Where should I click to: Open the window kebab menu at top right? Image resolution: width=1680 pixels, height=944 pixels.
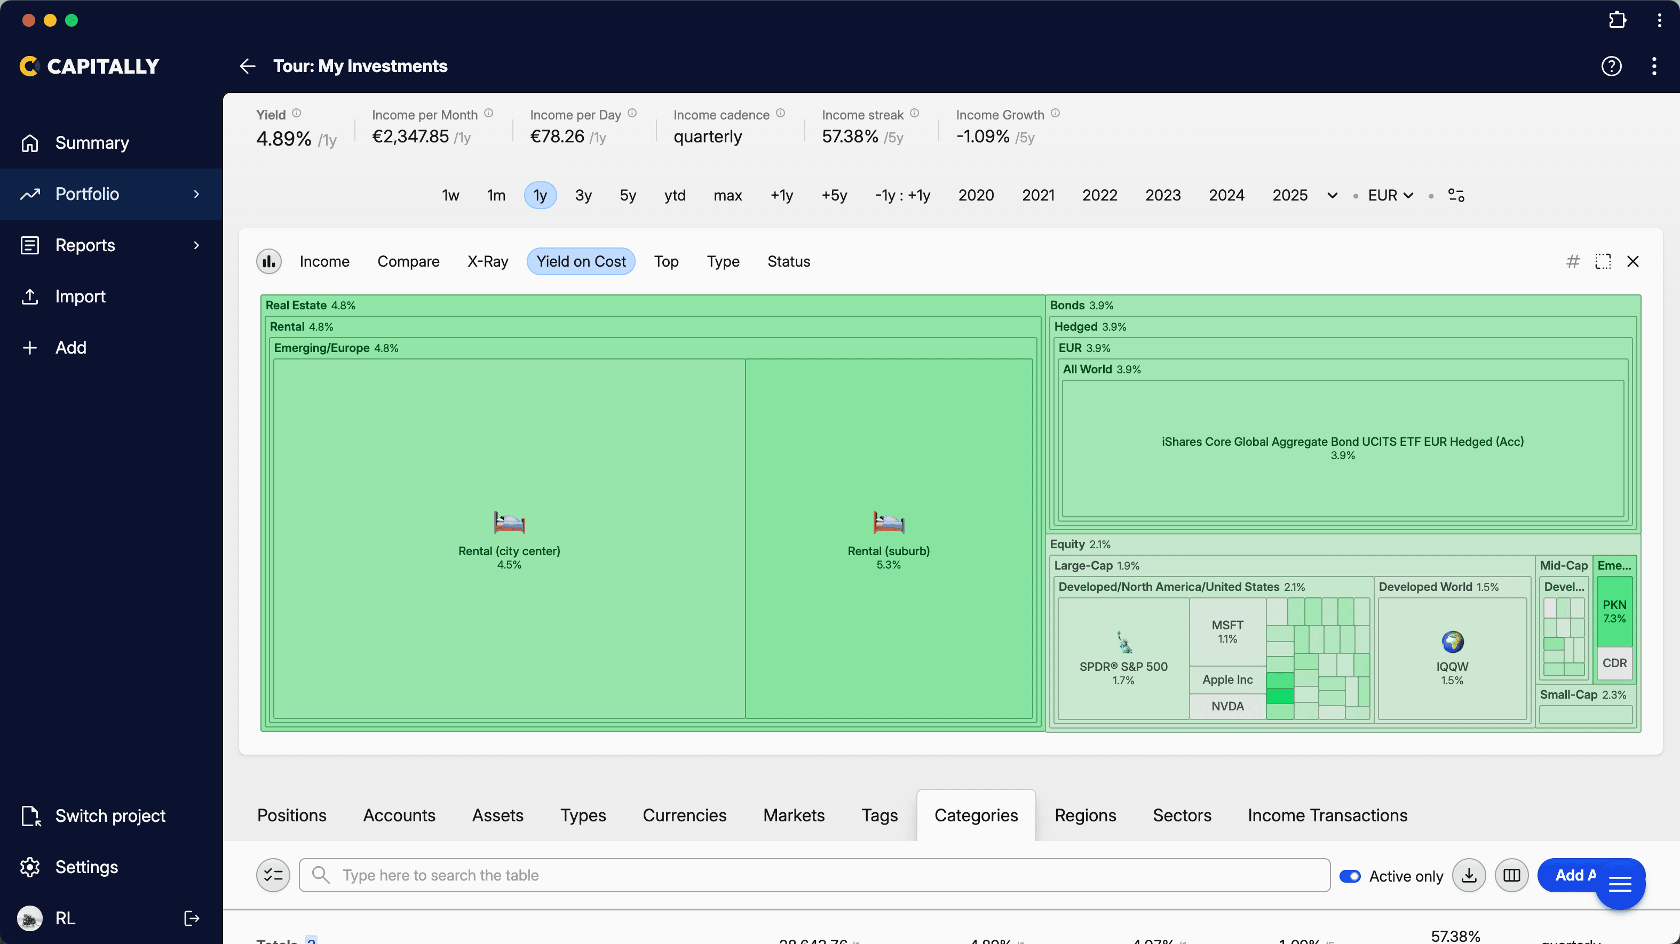(1659, 20)
